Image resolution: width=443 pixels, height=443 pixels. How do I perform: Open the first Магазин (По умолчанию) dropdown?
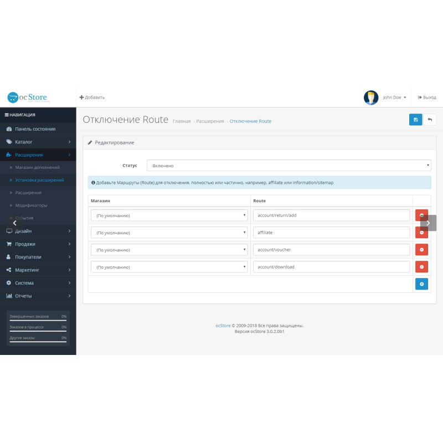[169, 215]
